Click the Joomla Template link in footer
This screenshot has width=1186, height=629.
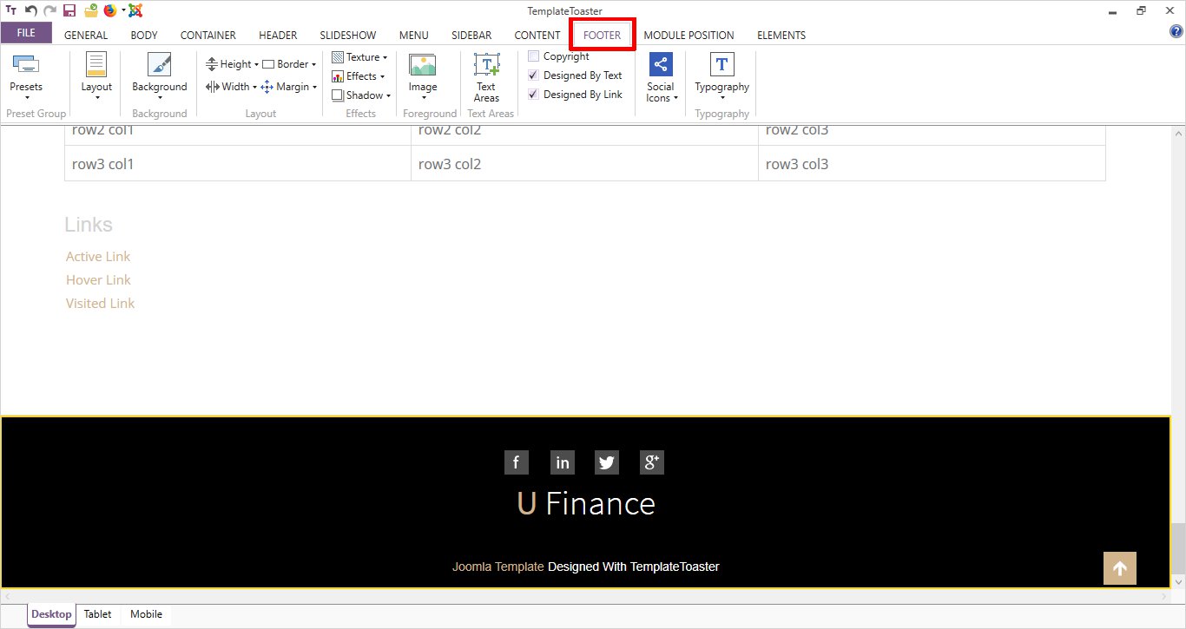coord(497,567)
